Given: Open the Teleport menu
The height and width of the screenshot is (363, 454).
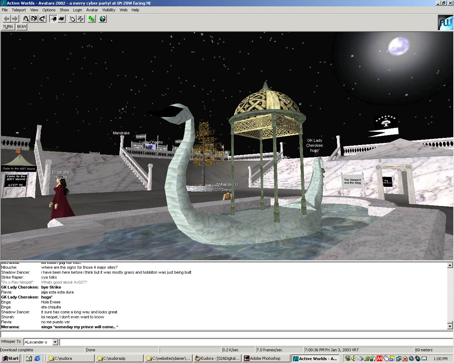Looking at the screenshot, I should click(19, 10).
